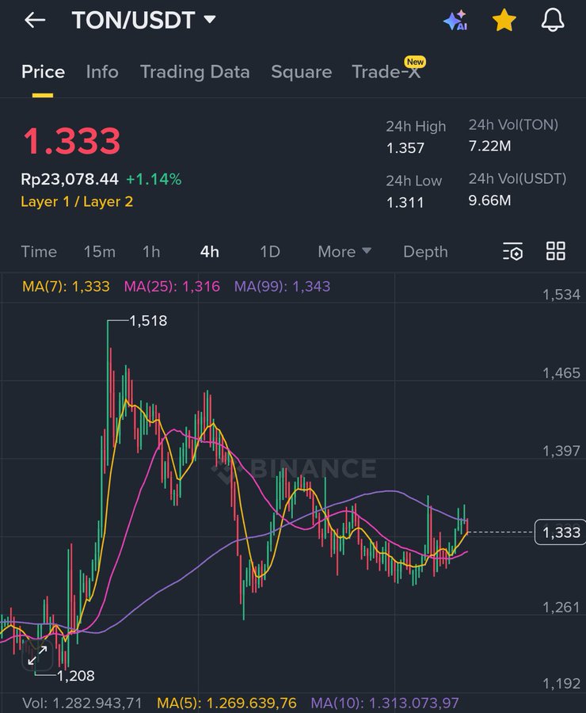Image resolution: width=586 pixels, height=713 pixels.
Task: Open price alerts bell icon
Action: (x=553, y=21)
